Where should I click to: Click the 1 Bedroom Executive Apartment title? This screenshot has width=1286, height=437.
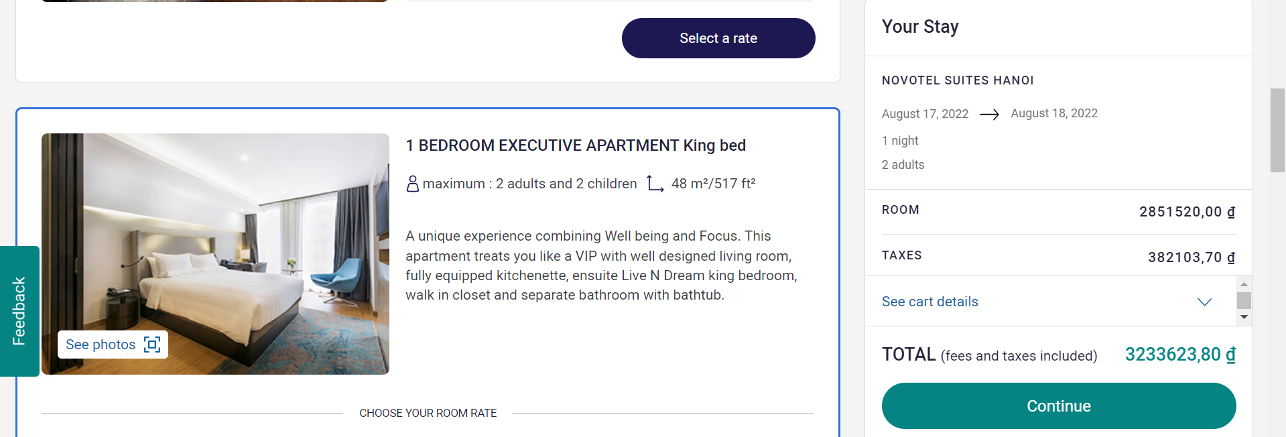tap(576, 145)
